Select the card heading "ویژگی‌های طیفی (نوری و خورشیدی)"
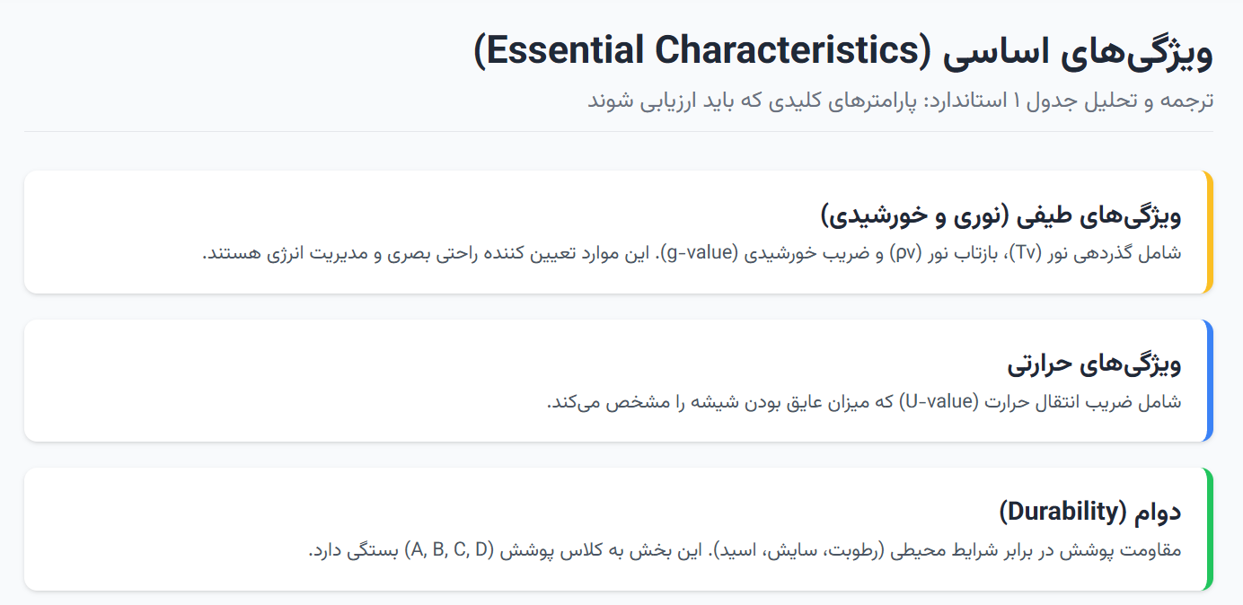The width and height of the screenshot is (1243, 605). coord(1001,215)
